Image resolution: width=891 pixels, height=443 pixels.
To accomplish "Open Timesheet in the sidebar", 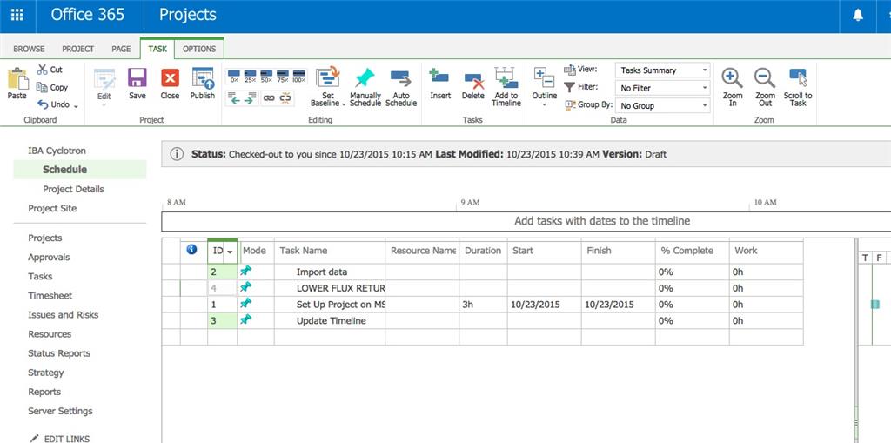I will click(x=50, y=296).
